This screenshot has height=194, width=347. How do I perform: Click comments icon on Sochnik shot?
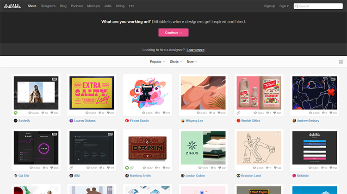tap(43, 113)
